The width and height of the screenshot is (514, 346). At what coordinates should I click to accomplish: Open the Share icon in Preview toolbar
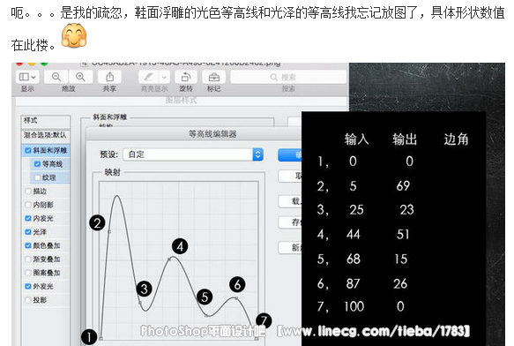[110, 77]
